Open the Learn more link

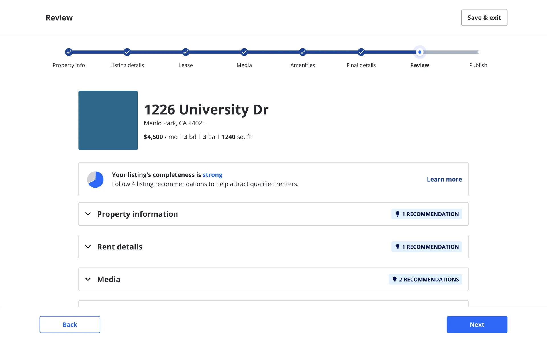(444, 179)
